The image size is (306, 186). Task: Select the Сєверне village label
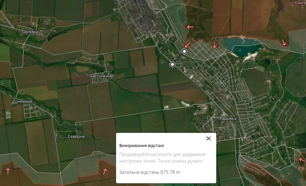(76, 136)
